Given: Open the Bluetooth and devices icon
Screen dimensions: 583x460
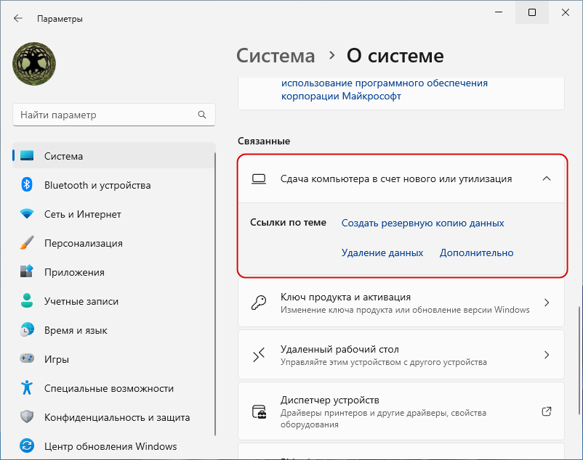Looking at the screenshot, I should tap(27, 185).
